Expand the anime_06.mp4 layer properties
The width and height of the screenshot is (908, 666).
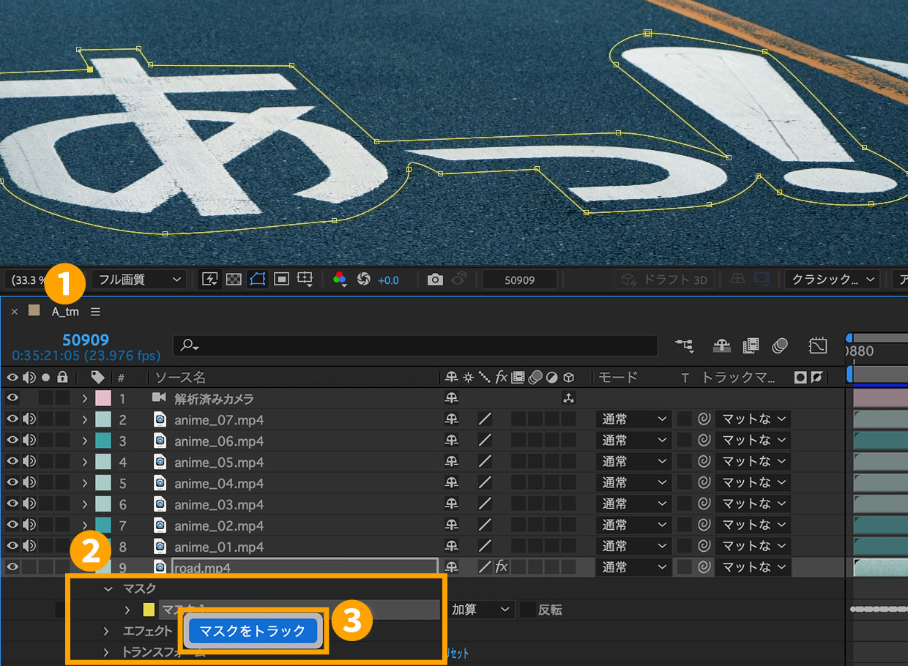pyautogui.click(x=85, y=441)
